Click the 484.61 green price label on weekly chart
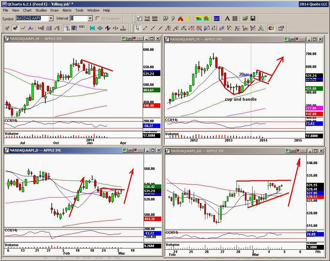This screenshot has height=261, width=330. (x=152, y=90)
